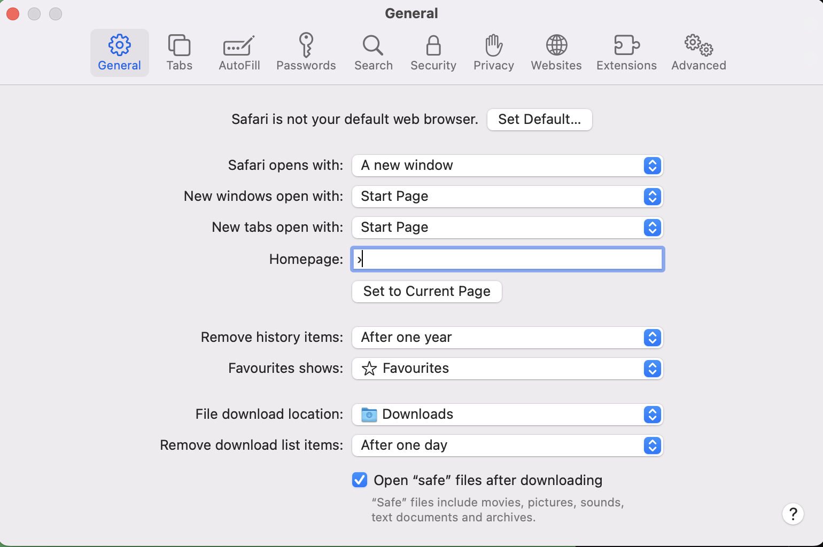Open the File download location dropdown
Viewport: 823px width, 547px height.
tap(507, 415)
